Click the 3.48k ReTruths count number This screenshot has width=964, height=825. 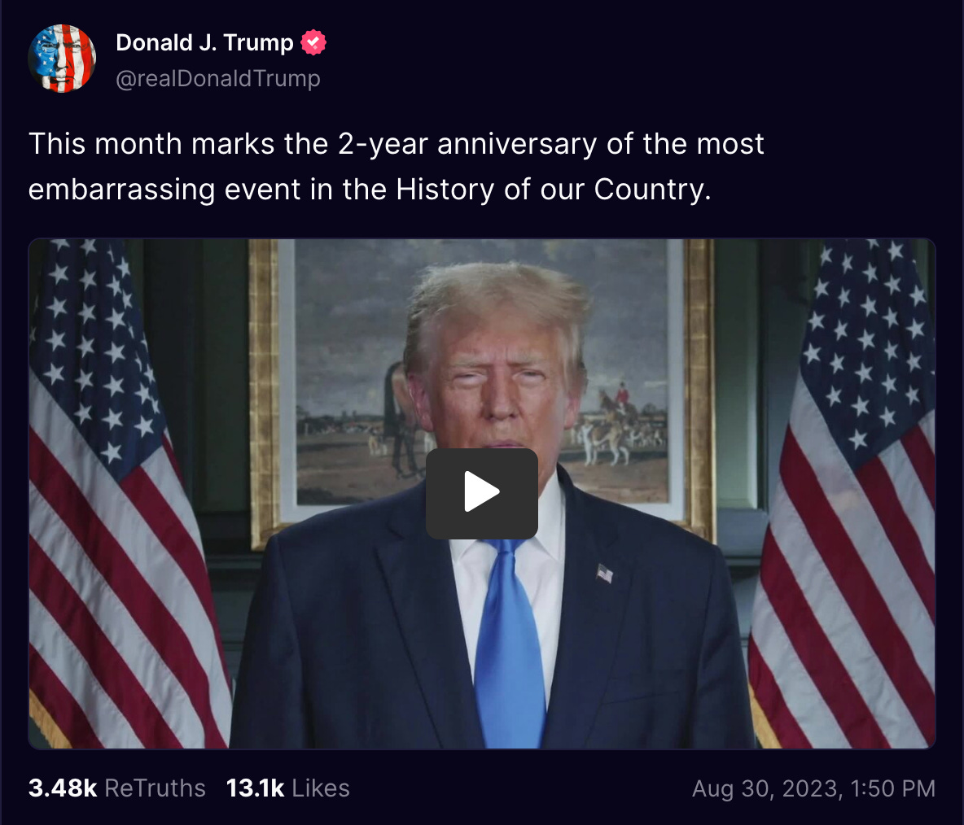tap(63, 788)
